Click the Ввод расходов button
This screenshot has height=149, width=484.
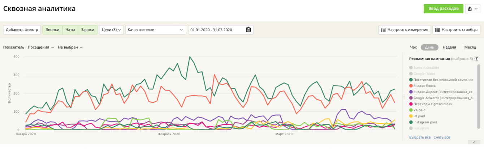[x=443, y=9]
